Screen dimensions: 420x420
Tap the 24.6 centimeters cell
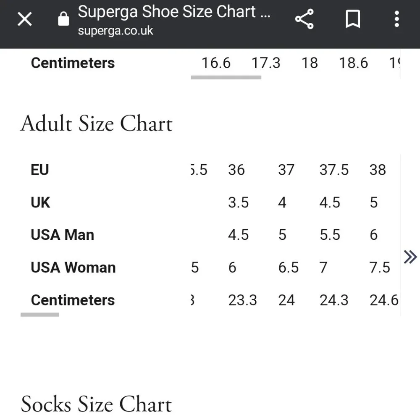pyautogui.click(x=383, y=300)
